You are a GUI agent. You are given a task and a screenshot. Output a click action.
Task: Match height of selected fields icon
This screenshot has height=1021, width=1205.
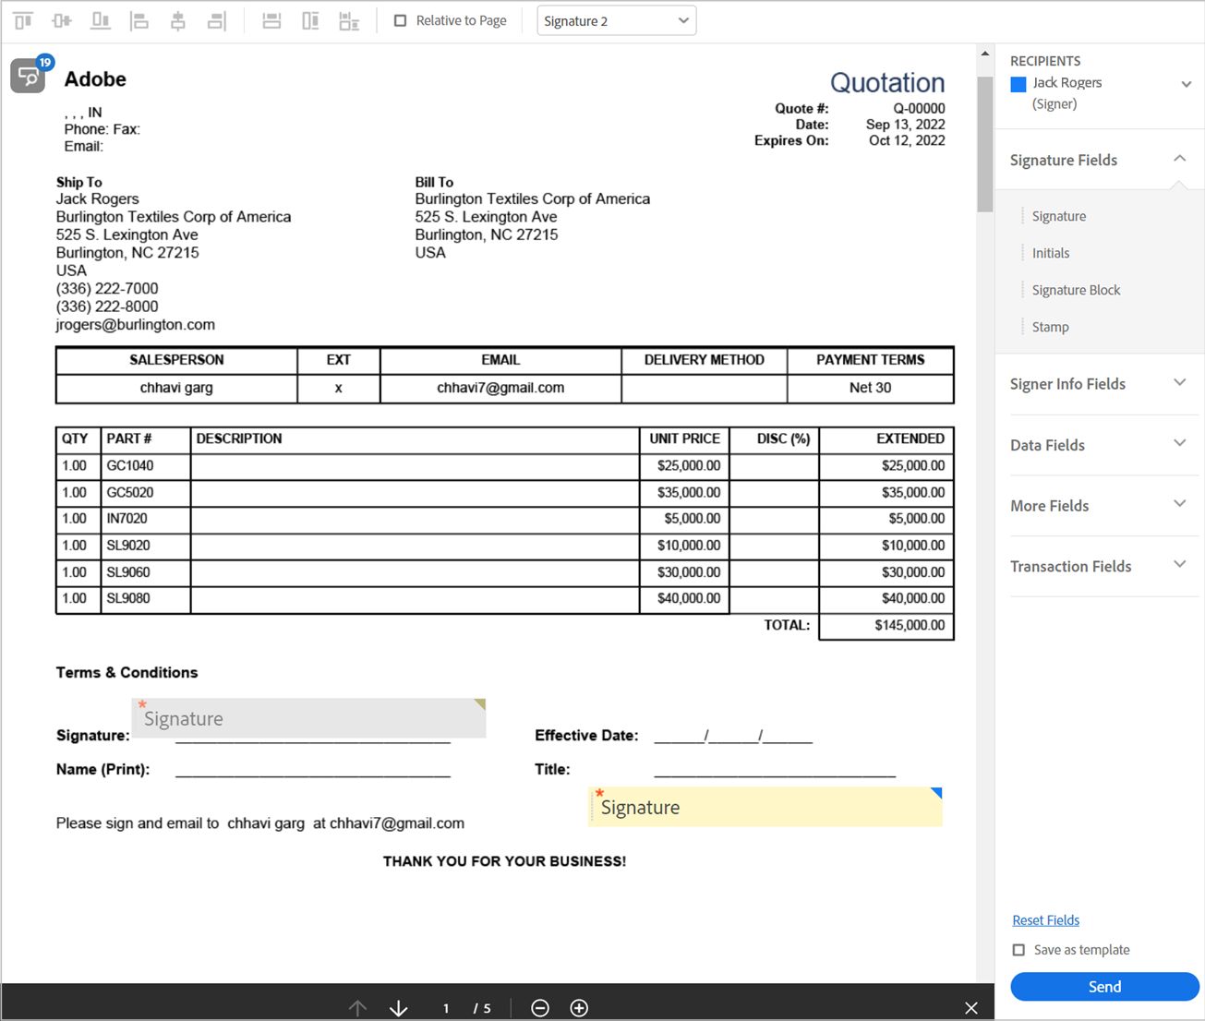click(310, 20)
